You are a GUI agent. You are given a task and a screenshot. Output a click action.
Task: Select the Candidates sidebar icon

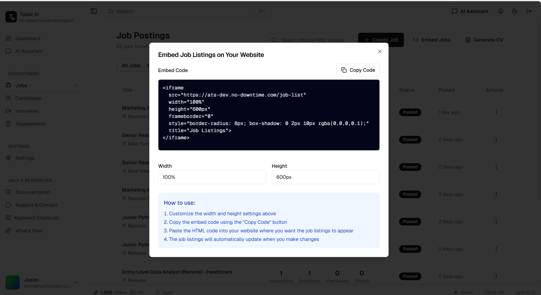point(9,98)
